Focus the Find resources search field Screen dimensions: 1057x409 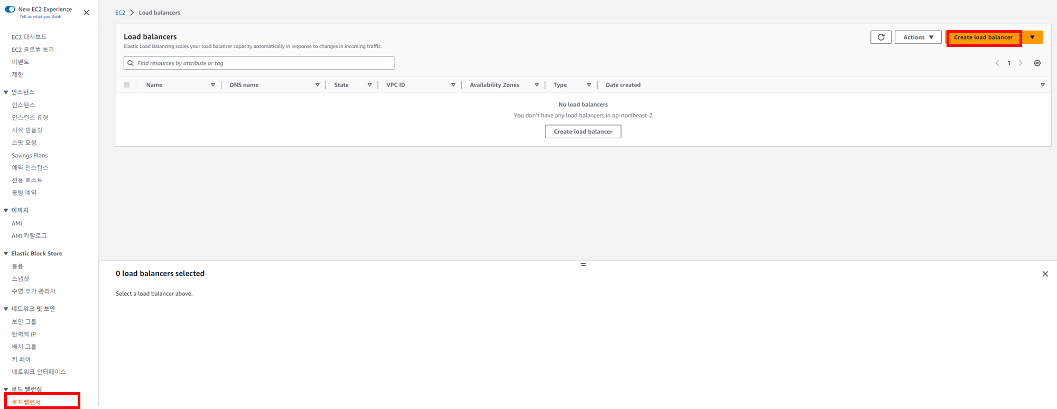tap(259, 63)
